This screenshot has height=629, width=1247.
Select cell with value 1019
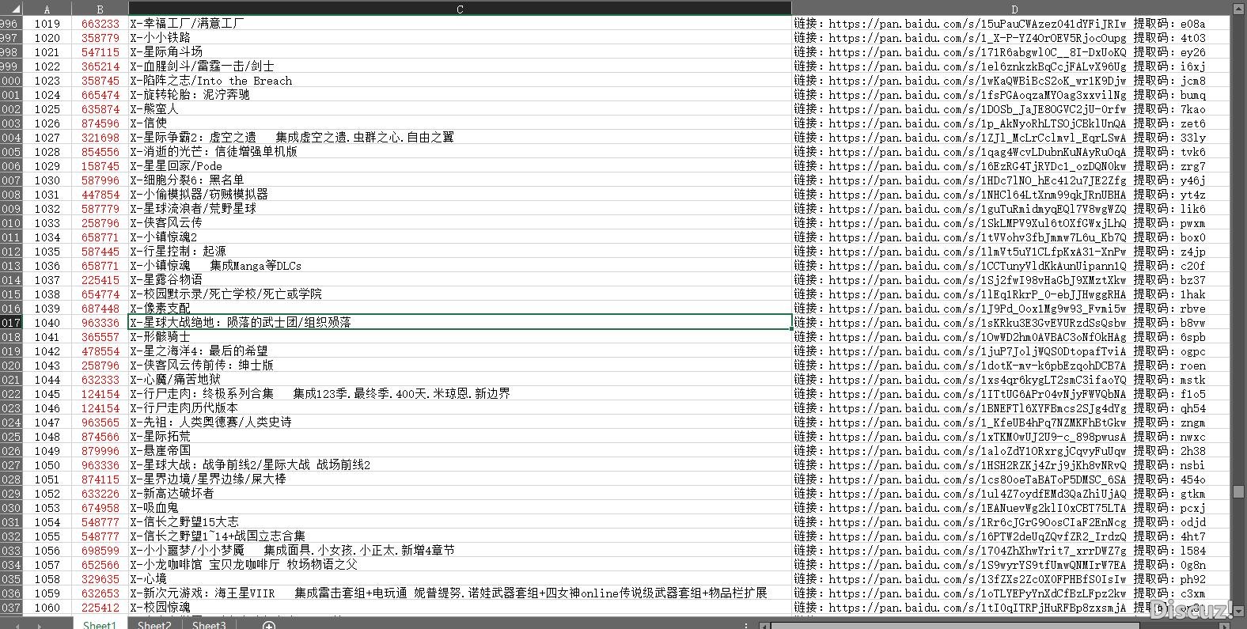click(x=47, y=24)
